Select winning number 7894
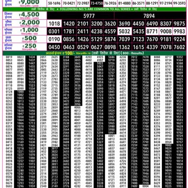 [149, 16]
